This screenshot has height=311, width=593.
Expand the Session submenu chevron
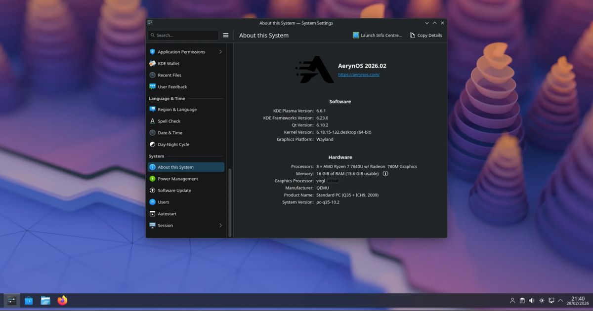pyautogui.click(x=220, y=226)
